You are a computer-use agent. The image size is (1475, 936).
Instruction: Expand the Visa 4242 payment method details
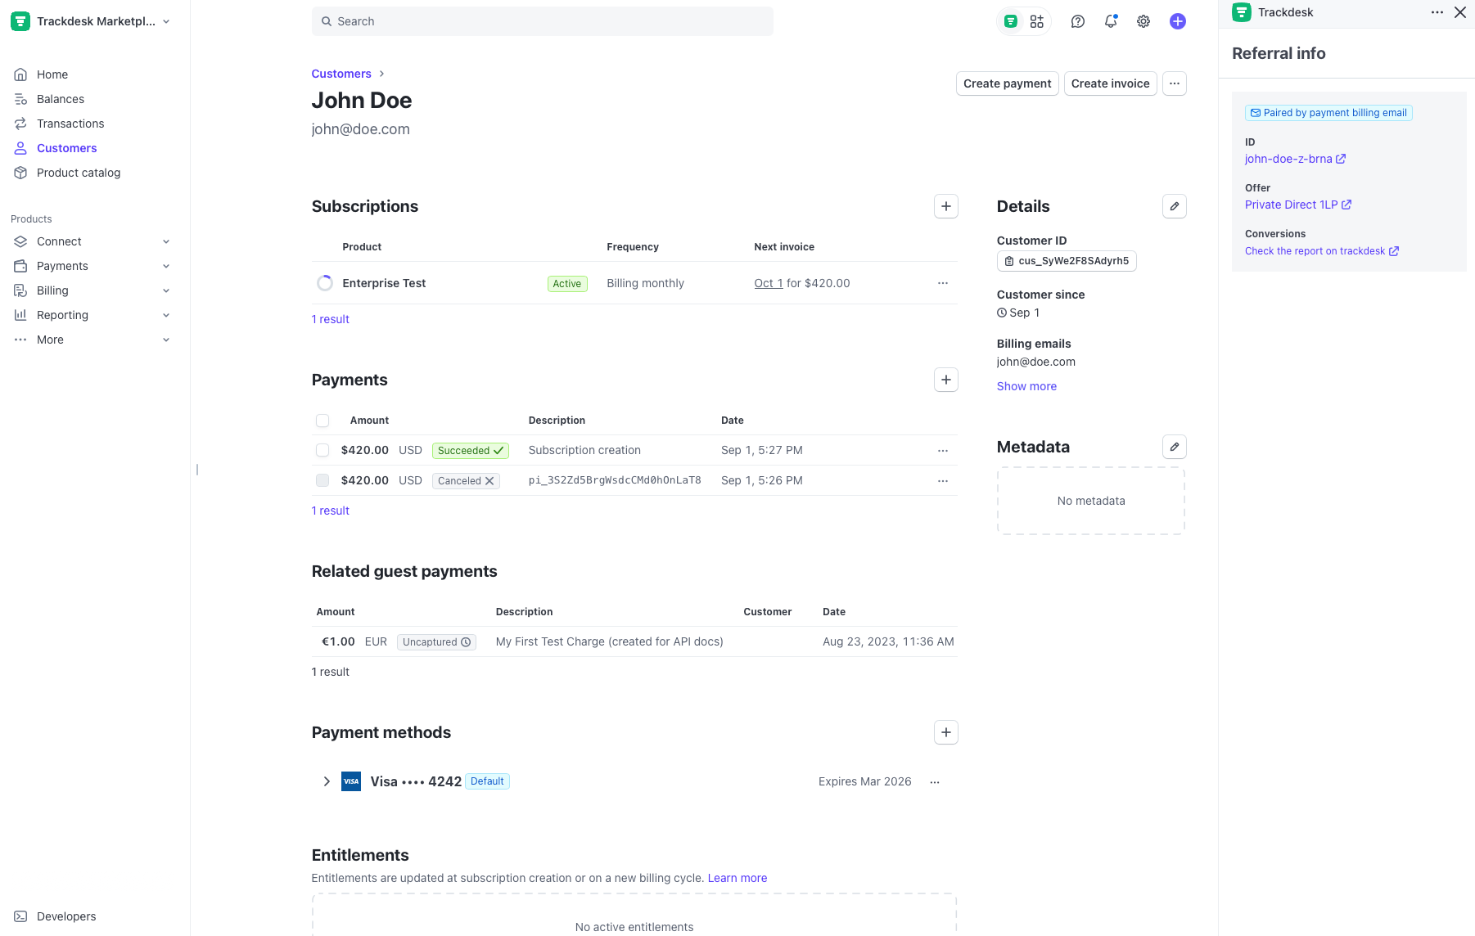click(x=327, y=781)
